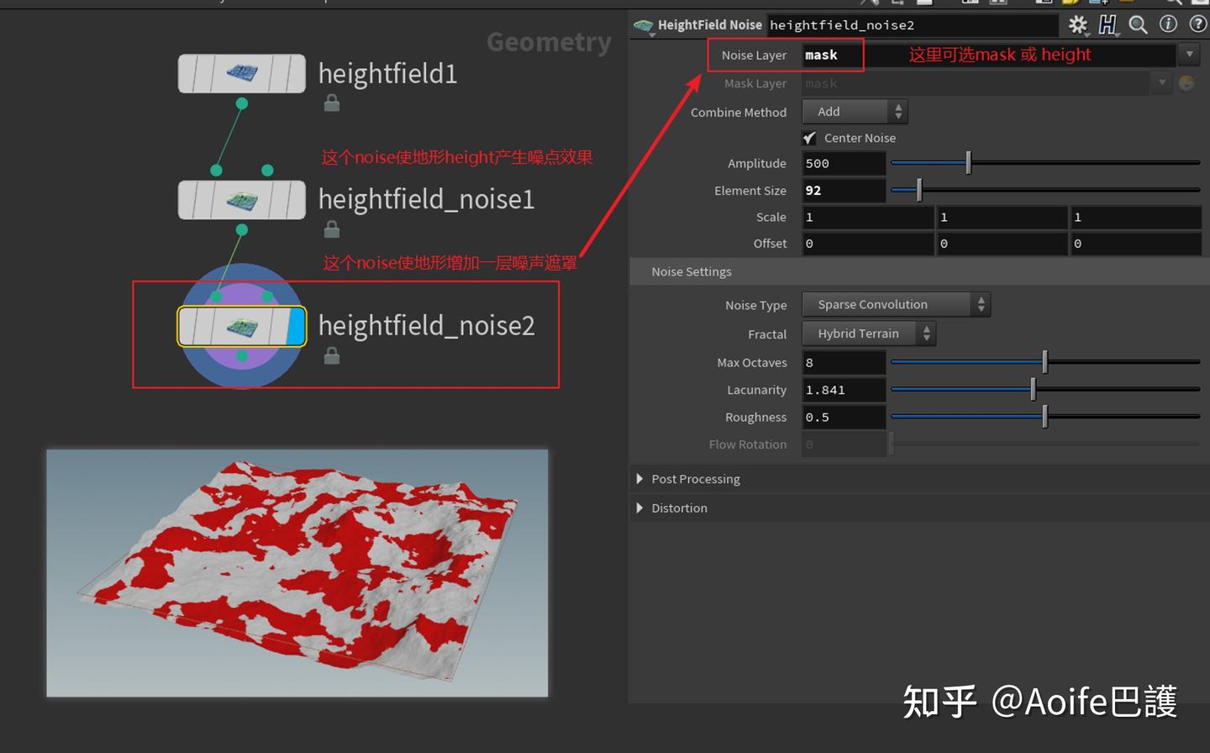Click the magnifying glass search icon
Viewport: 1210px width, 753px height.
pyautogui.click(x=1139, y=25)
